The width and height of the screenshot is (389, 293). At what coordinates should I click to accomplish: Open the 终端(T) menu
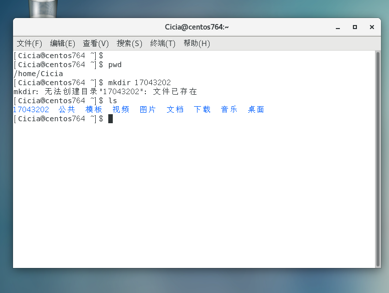click(163, 44)
